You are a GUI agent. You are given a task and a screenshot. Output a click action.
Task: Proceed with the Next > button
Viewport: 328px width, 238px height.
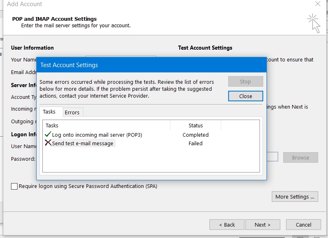click(262, 225)
